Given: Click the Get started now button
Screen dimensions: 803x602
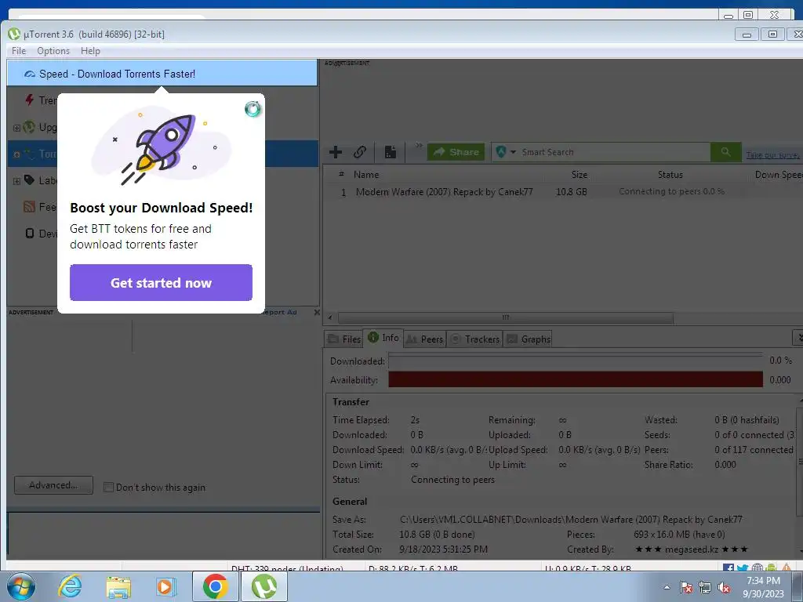Looking at the screenshot, I should click(161, 282).
